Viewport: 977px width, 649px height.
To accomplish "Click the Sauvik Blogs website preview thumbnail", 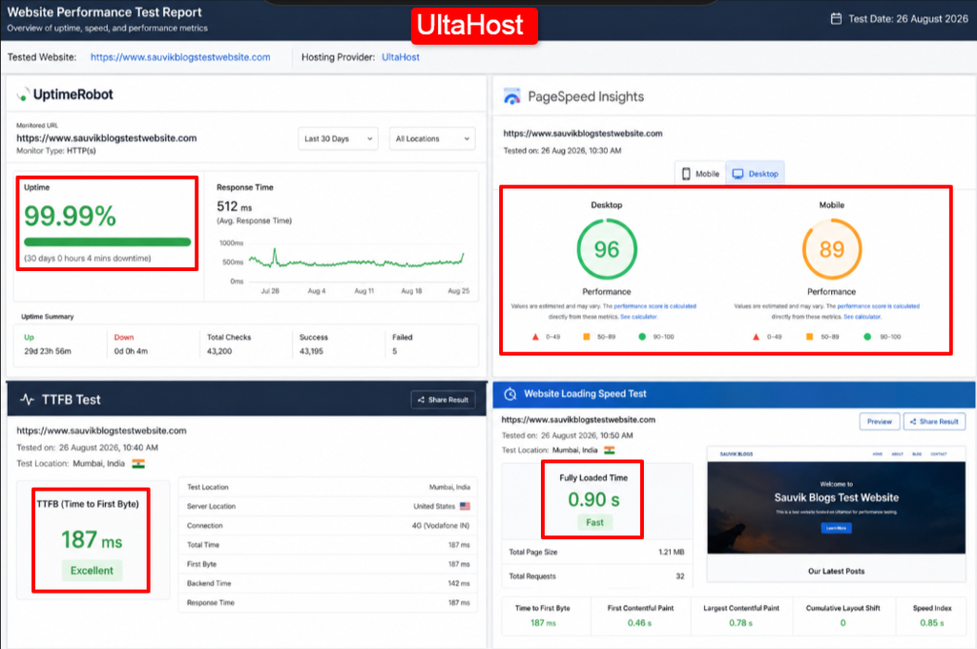I will (836, 513).
